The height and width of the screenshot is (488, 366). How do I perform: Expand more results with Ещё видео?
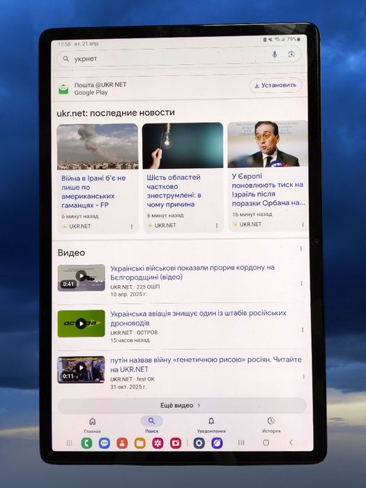(x=182, y=405)
